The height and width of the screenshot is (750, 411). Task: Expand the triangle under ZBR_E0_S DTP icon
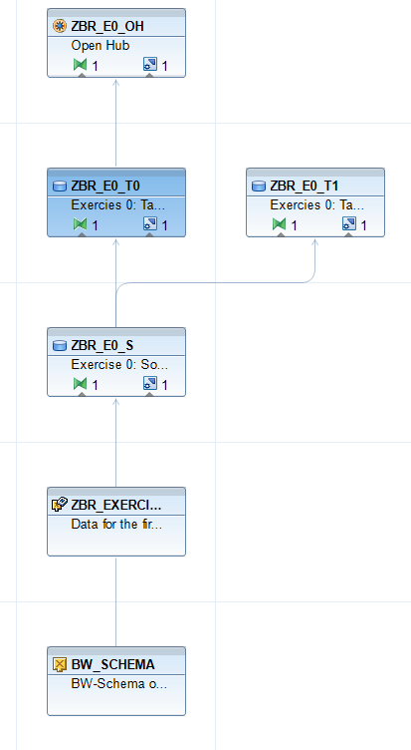150,395
